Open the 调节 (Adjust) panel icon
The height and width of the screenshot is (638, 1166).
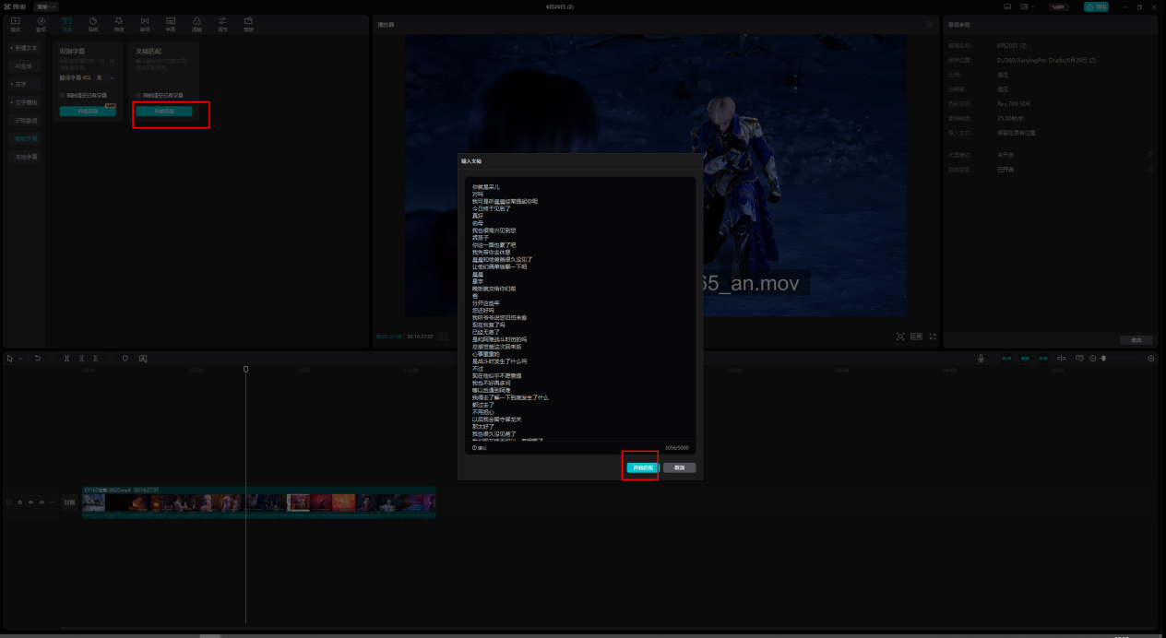point(222,23)
